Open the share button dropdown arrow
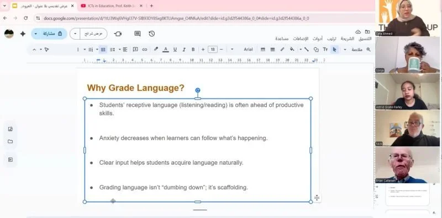Screen dimensions: 442x218 tap(35, 34)
